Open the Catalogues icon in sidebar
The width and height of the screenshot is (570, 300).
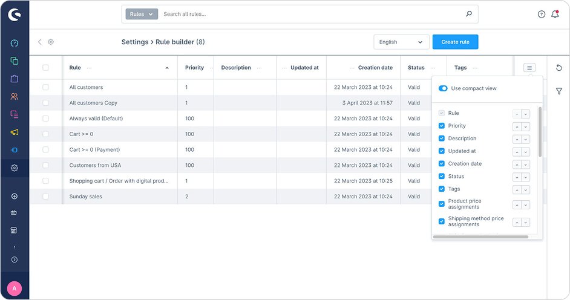15,61
